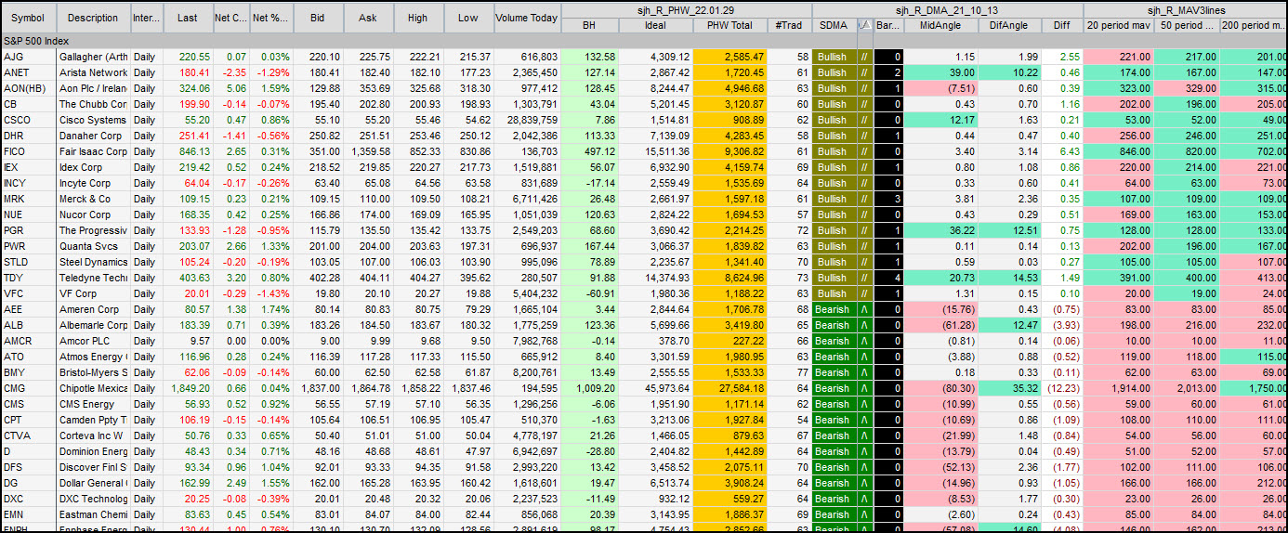Viewport: 1288px width, 533px height.
Task: Click the Diff value 6.43
Action: coord(1061,151)
